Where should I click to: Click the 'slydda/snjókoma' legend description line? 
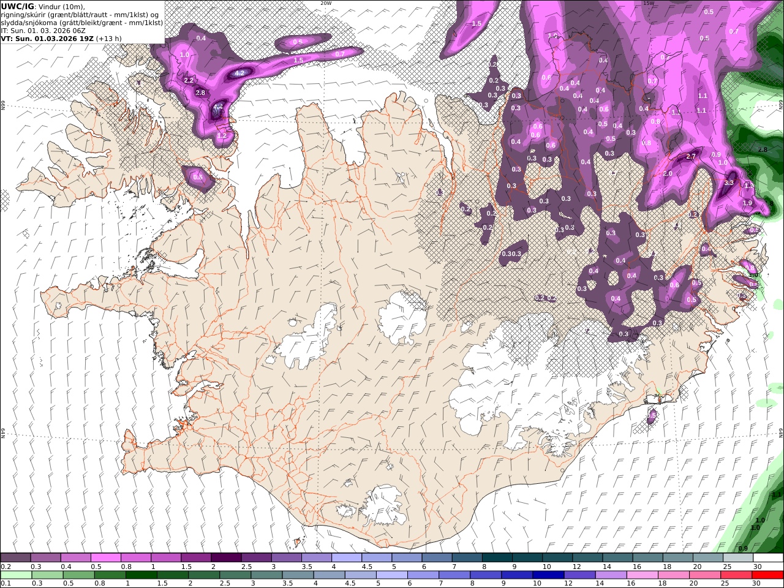81,23
